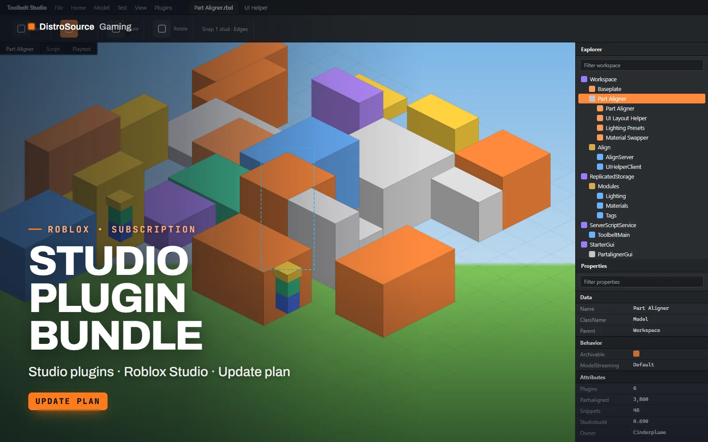This screenshot has height=442, width=708.
Task: Select the Part Aligner plugin under the model
Action: [x=642, y=108]
